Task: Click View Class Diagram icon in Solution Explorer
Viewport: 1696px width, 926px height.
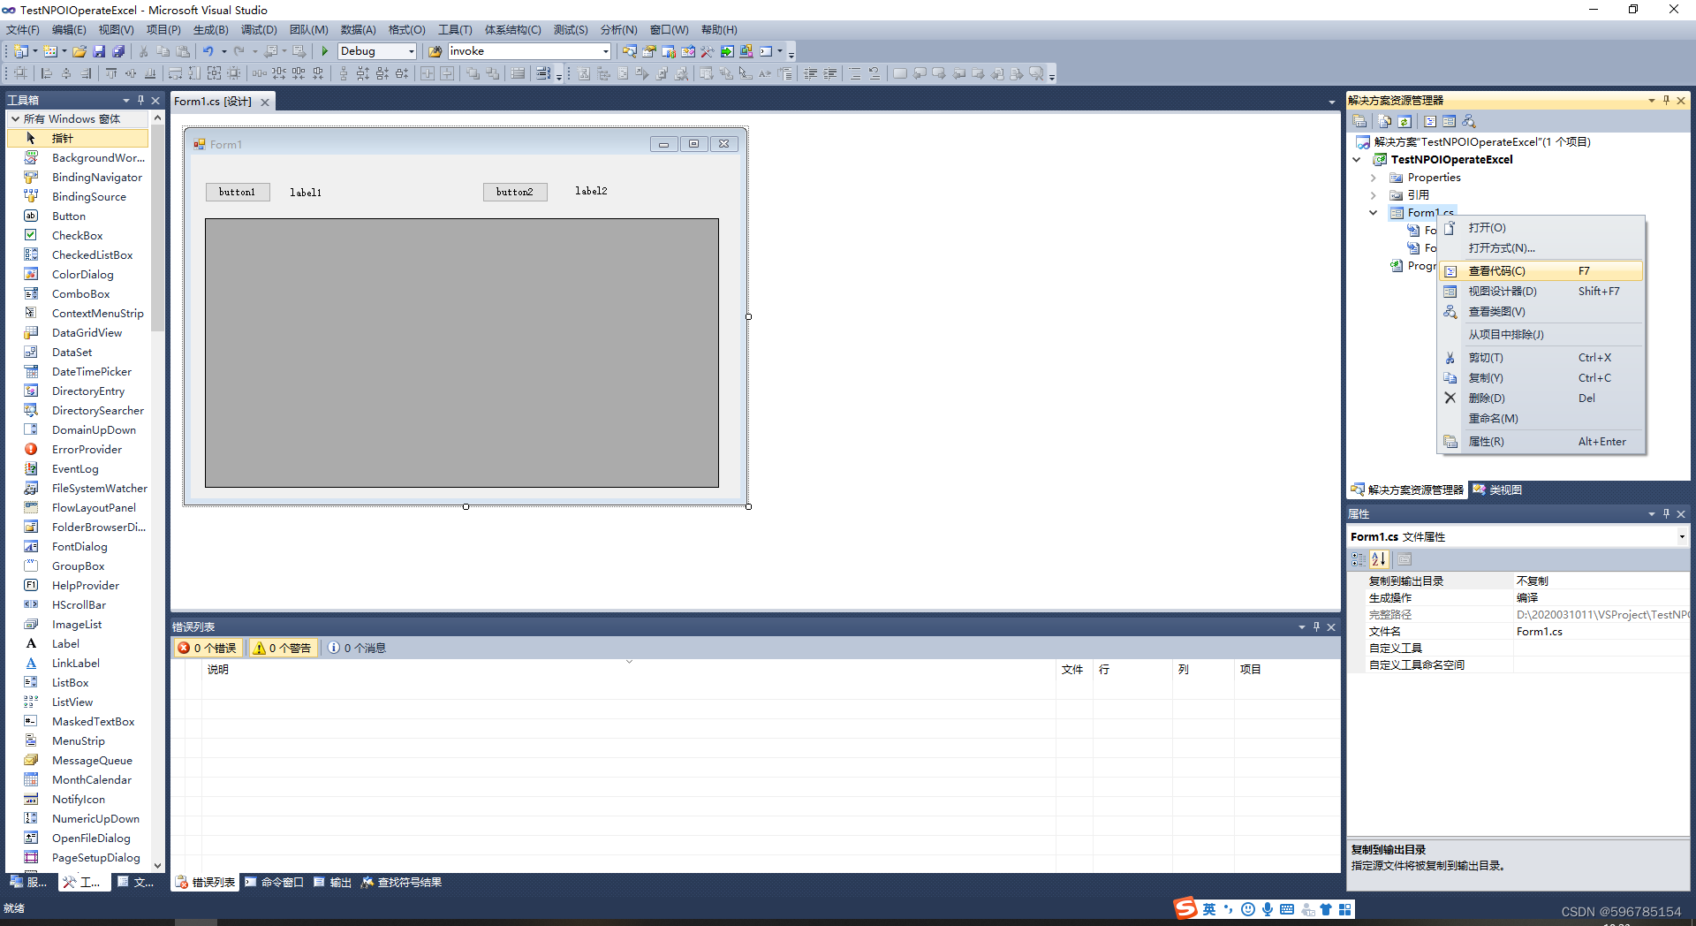Action: coord(1469,121)
